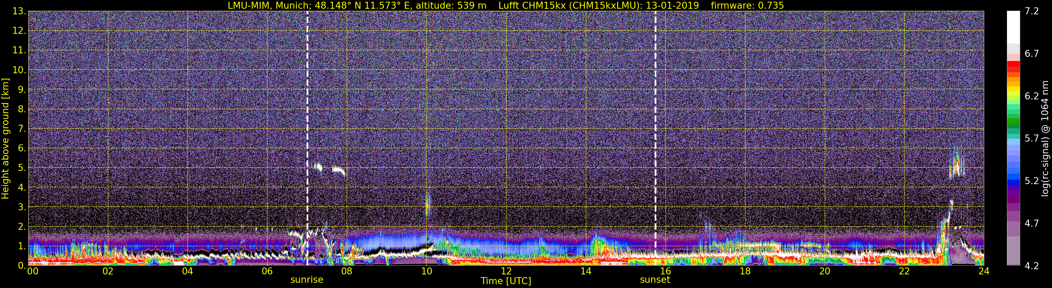Click the time tick label '14'
The image size is (1052, 288).
point(586,272)
